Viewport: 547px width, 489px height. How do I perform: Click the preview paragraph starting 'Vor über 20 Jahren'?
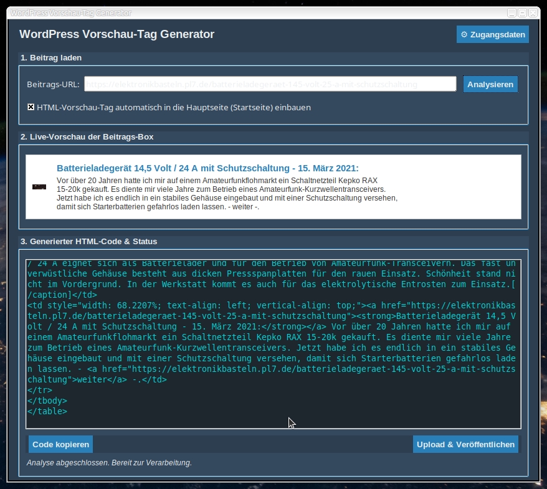tap(227, 194)
